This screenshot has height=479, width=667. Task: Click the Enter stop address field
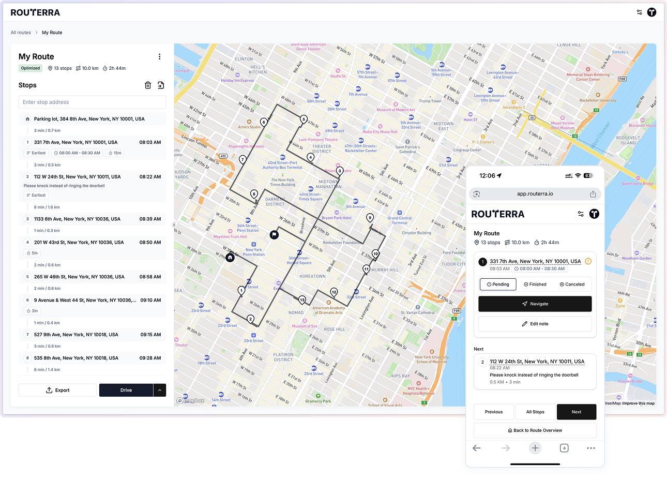(x=92, y=102)
